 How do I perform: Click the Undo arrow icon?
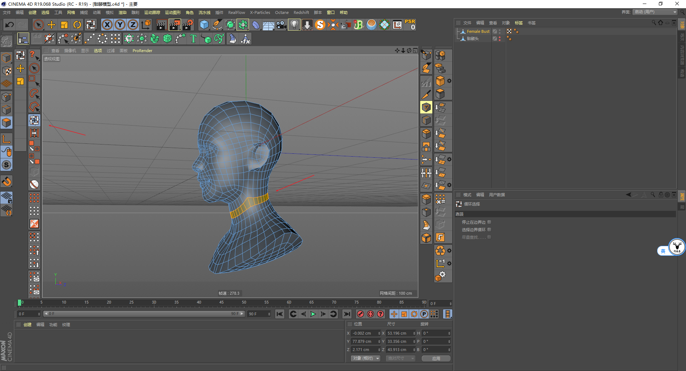click(x=10, y=25)
